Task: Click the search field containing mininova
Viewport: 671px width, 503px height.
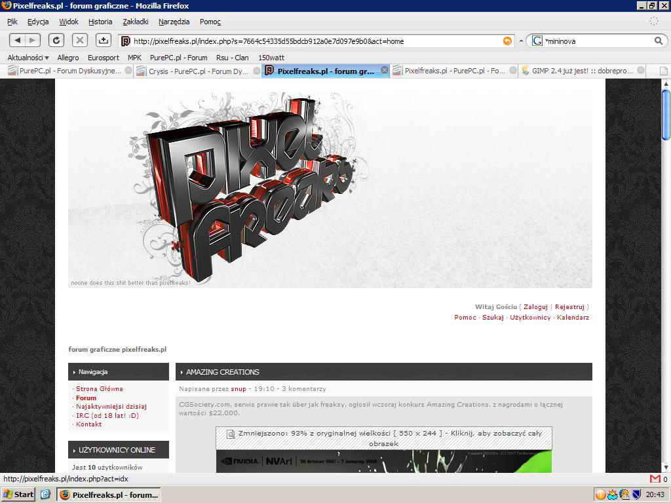Action: click(598, 41)
